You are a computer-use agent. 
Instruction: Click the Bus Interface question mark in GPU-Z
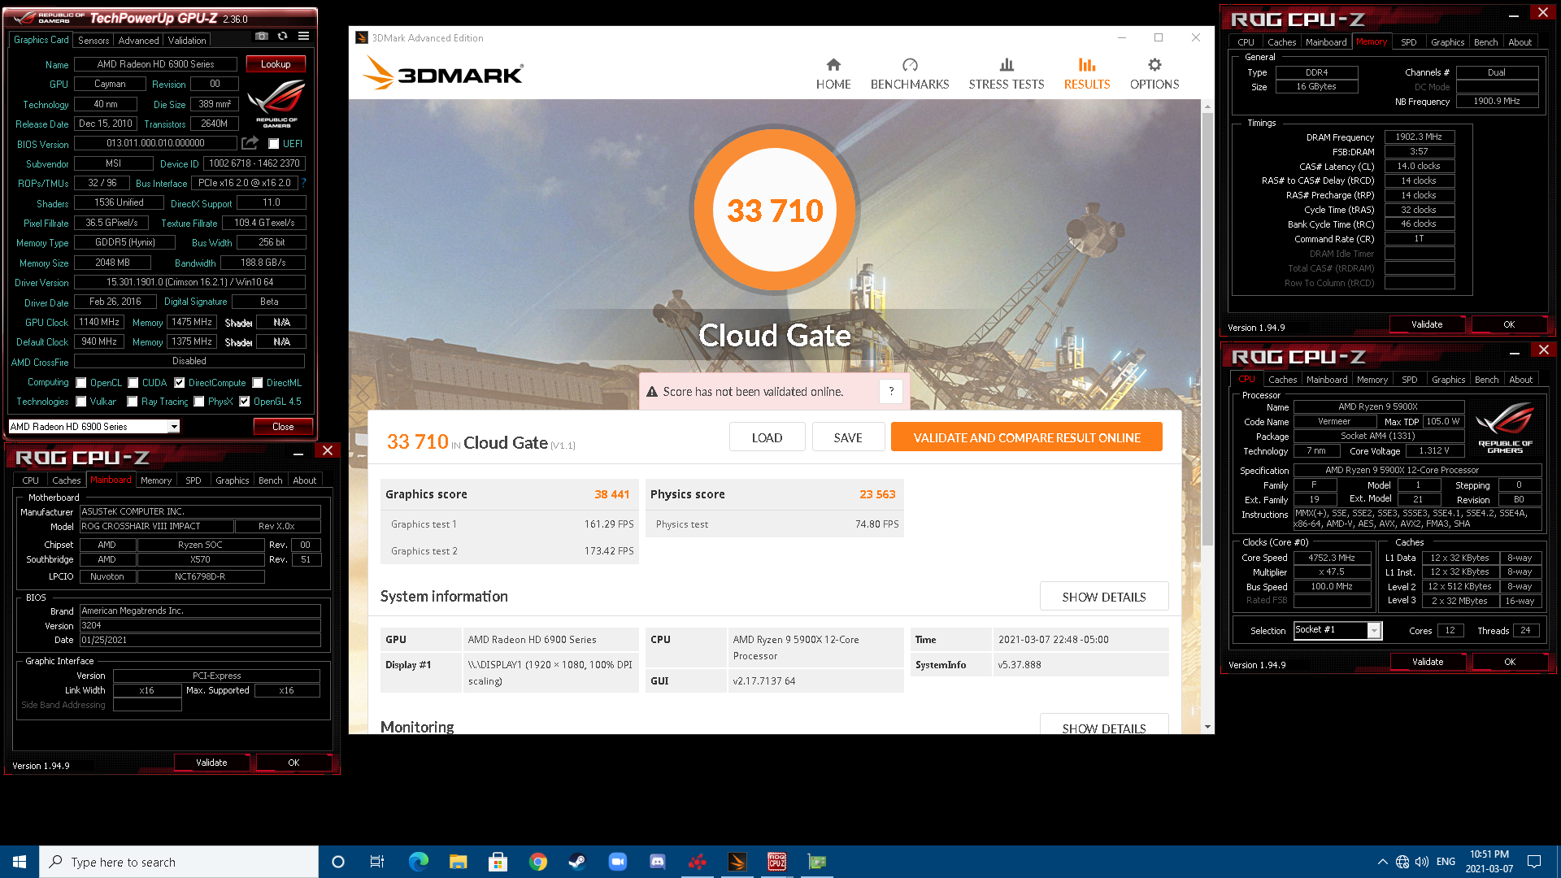pyautogui.click(x=303, y=183)
